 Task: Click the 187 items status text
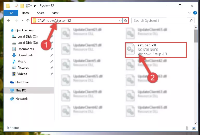click(13, 128)
